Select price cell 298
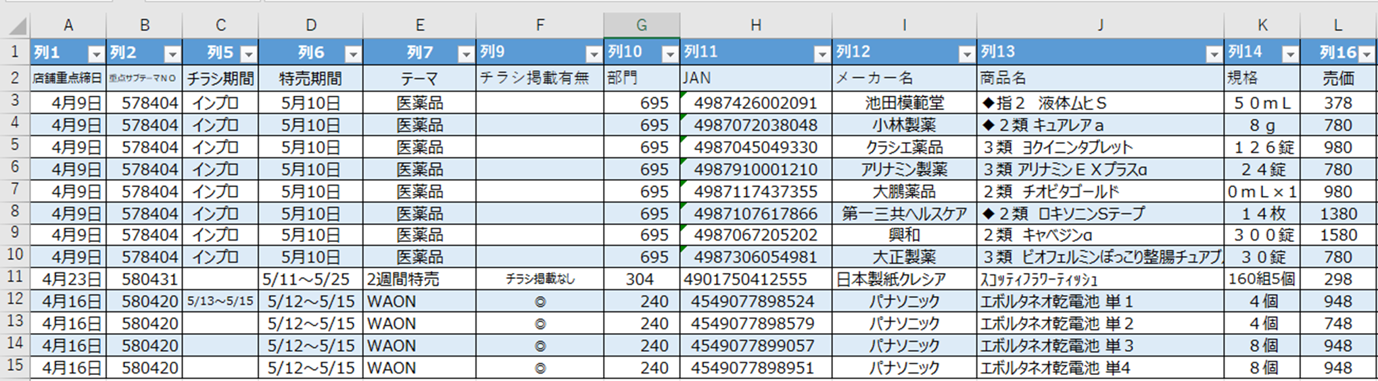 1338,279
